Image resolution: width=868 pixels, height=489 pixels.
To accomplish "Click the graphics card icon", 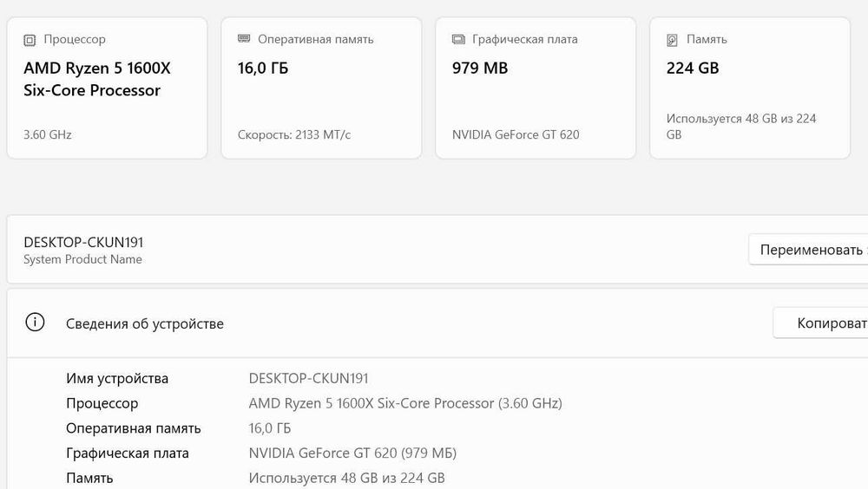I will tap(458, 39).
